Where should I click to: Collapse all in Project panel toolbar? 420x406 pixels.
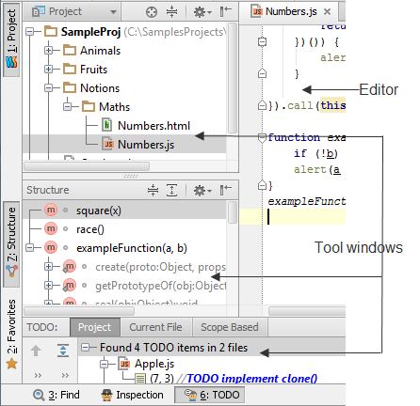[171, 12]
